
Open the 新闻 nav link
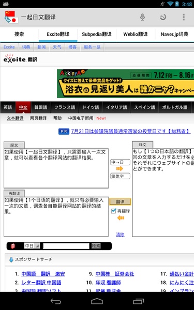coord(41,47)
